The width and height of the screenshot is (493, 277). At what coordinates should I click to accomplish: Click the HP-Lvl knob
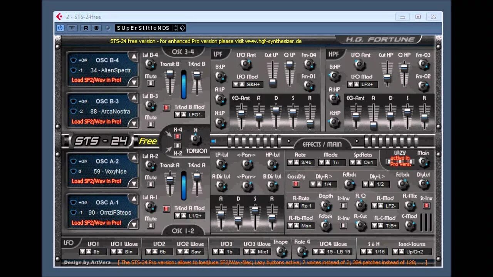pos(272,164)
